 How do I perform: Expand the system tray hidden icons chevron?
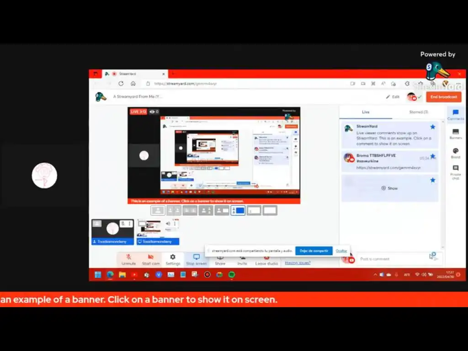375,275
